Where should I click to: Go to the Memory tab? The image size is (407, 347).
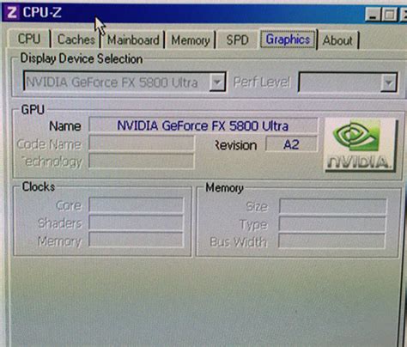[x=191, y=40]
